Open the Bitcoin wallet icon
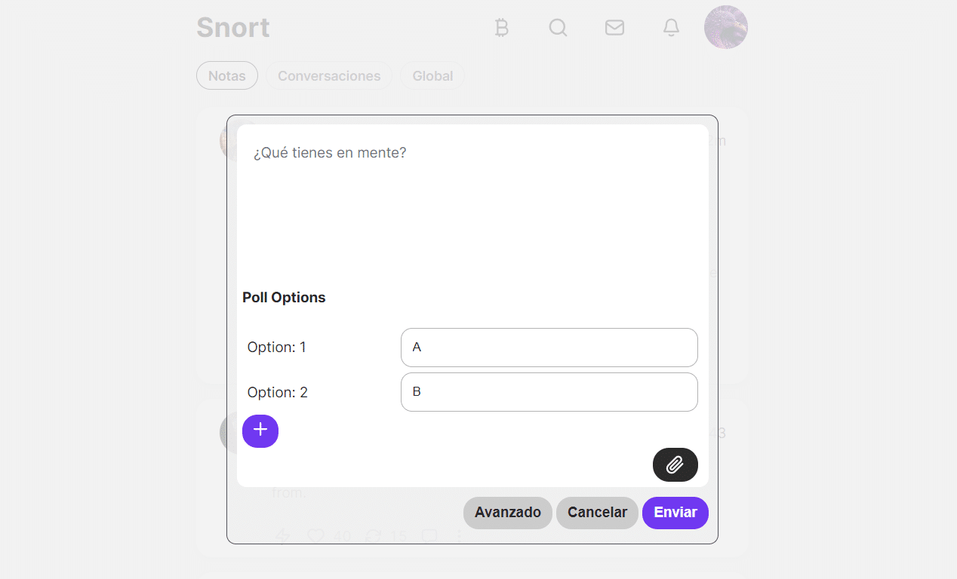The image size is (957, 579). point(501,28)
